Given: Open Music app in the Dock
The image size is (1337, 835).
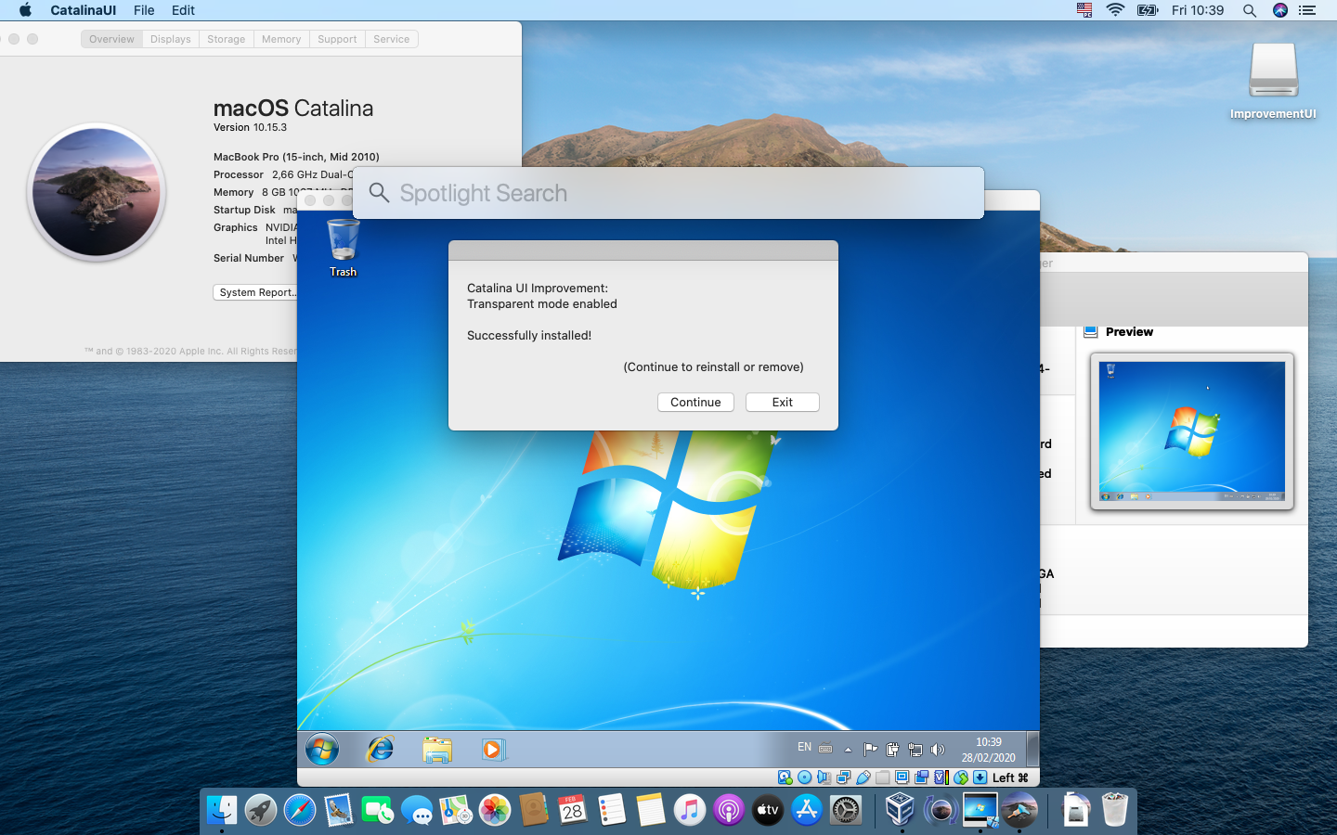Looking at the screenshot, I should (690, 810).
